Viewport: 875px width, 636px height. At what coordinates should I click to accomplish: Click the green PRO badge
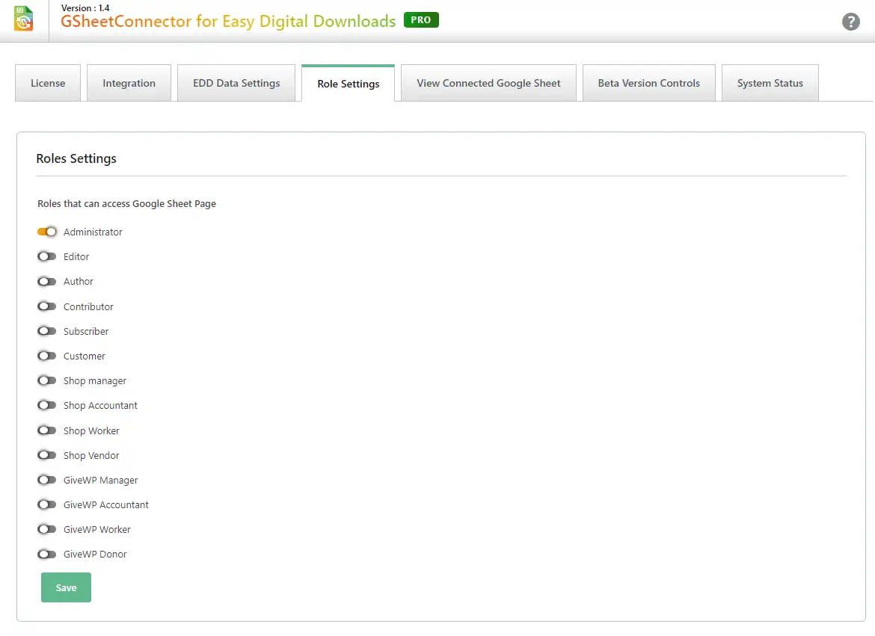click(x=421, y=20)
